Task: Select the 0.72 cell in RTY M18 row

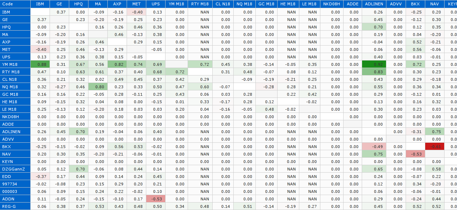Action: [176, 72]
